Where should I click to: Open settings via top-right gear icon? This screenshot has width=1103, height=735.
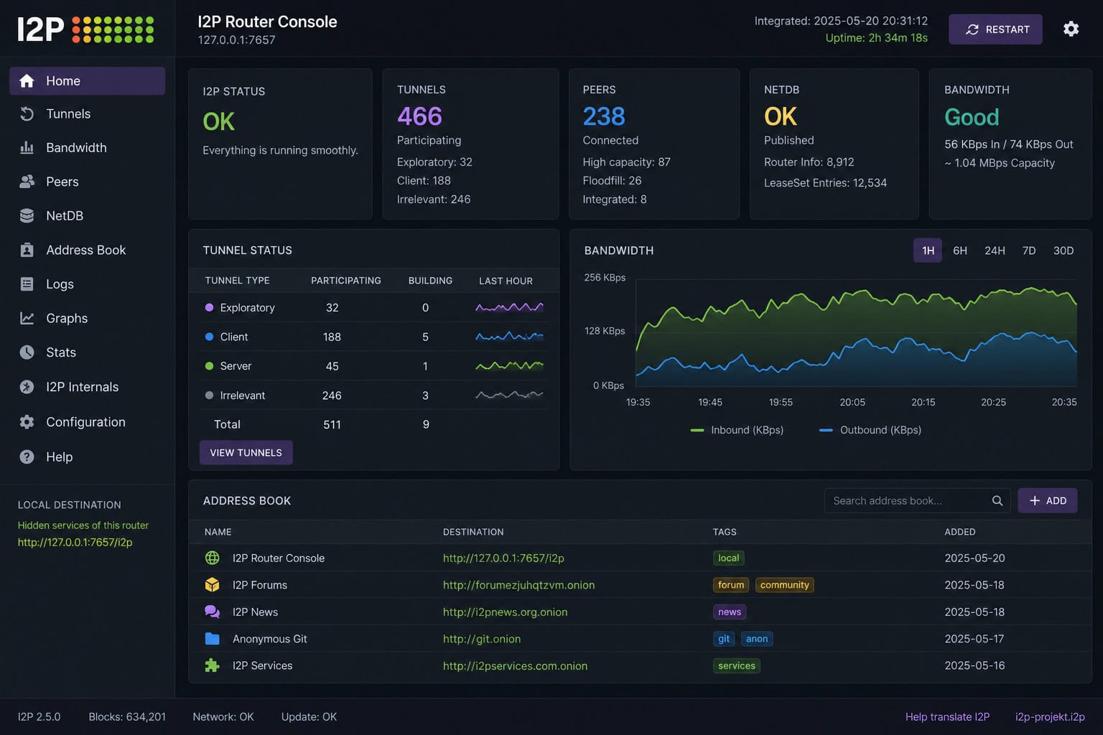1071,29
